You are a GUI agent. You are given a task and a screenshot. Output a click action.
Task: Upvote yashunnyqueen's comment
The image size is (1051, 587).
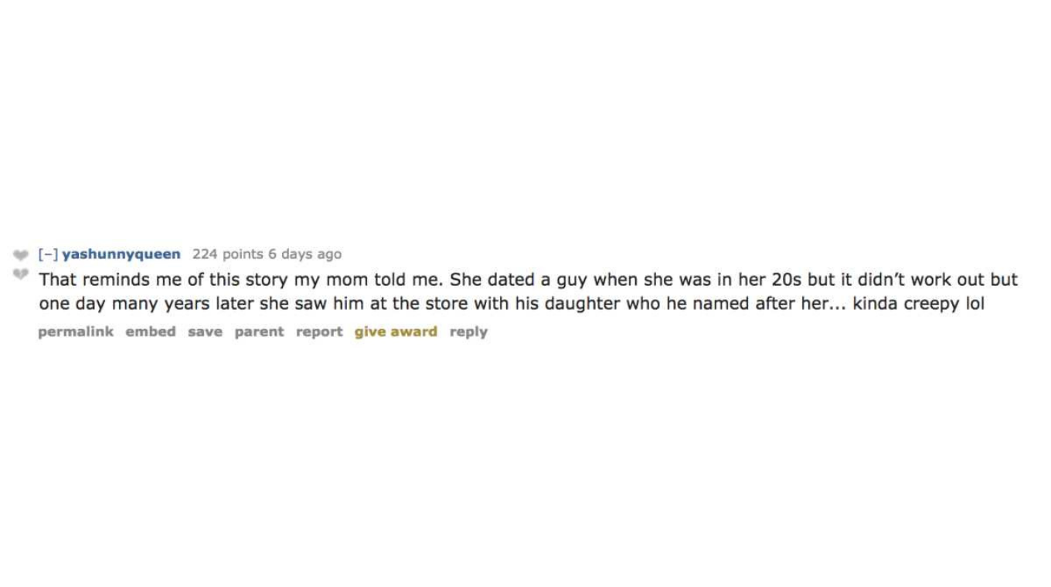pyautogui.click(x=20, y=255)
